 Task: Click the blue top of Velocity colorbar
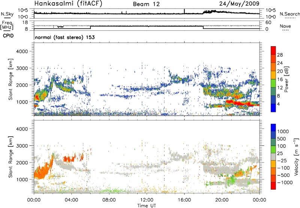point(273,127)
